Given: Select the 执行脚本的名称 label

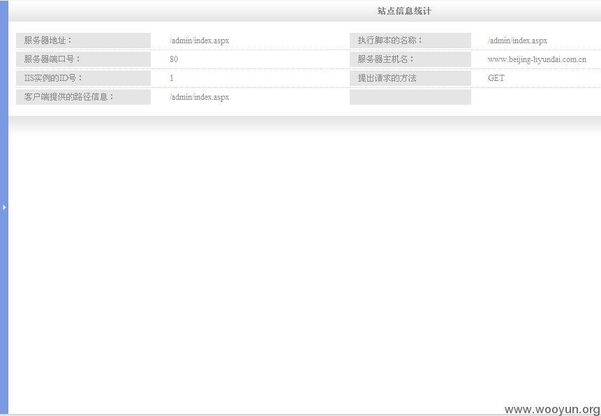Looking at the screenshot, I should coord(390,40).
